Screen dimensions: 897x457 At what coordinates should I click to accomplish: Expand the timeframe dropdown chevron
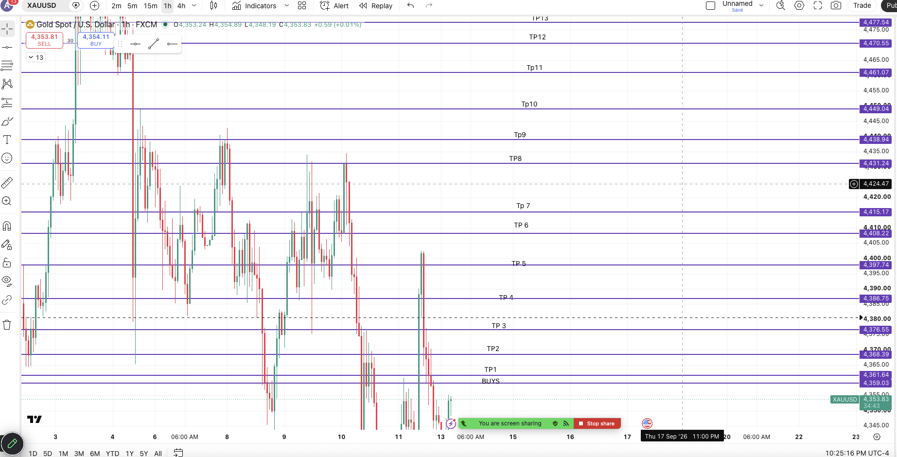pyautogui.click(x=194, y=6)
